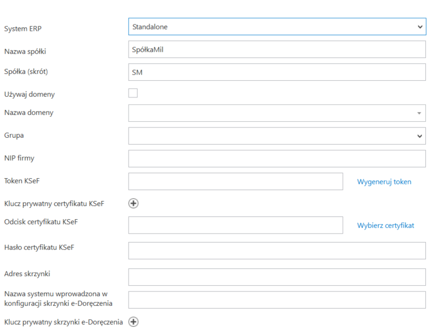431x328 pixels.
Task: Select the NIP firmy input field
Action: click(x=277, y=158)
